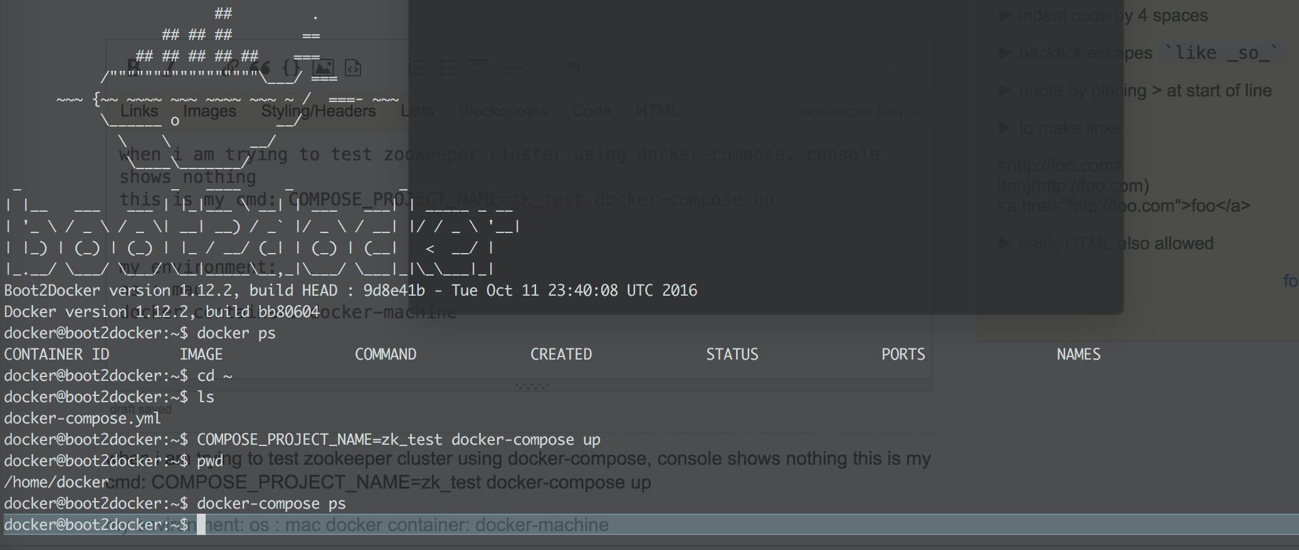
Task: Insert an image via the picture icon
Action: (322, 66)
